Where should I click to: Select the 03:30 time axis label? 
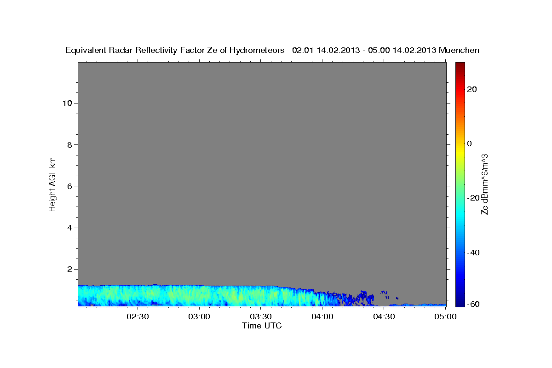pos(261,316)
